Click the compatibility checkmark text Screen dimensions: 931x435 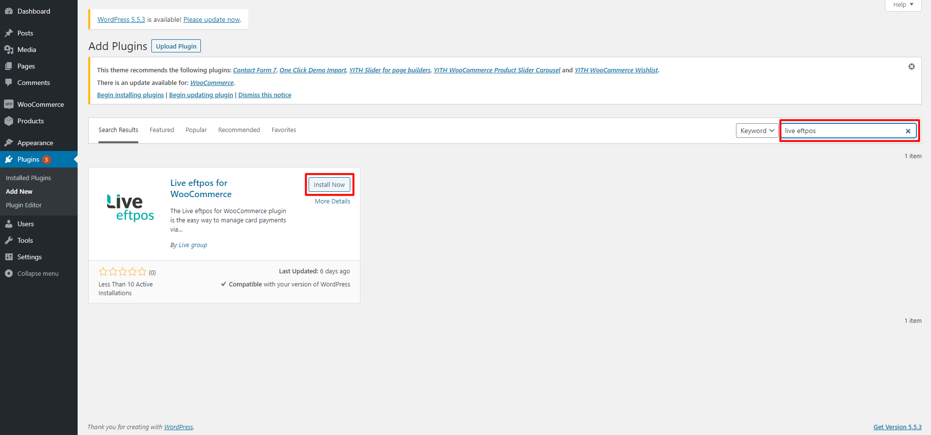click(285, 284)
